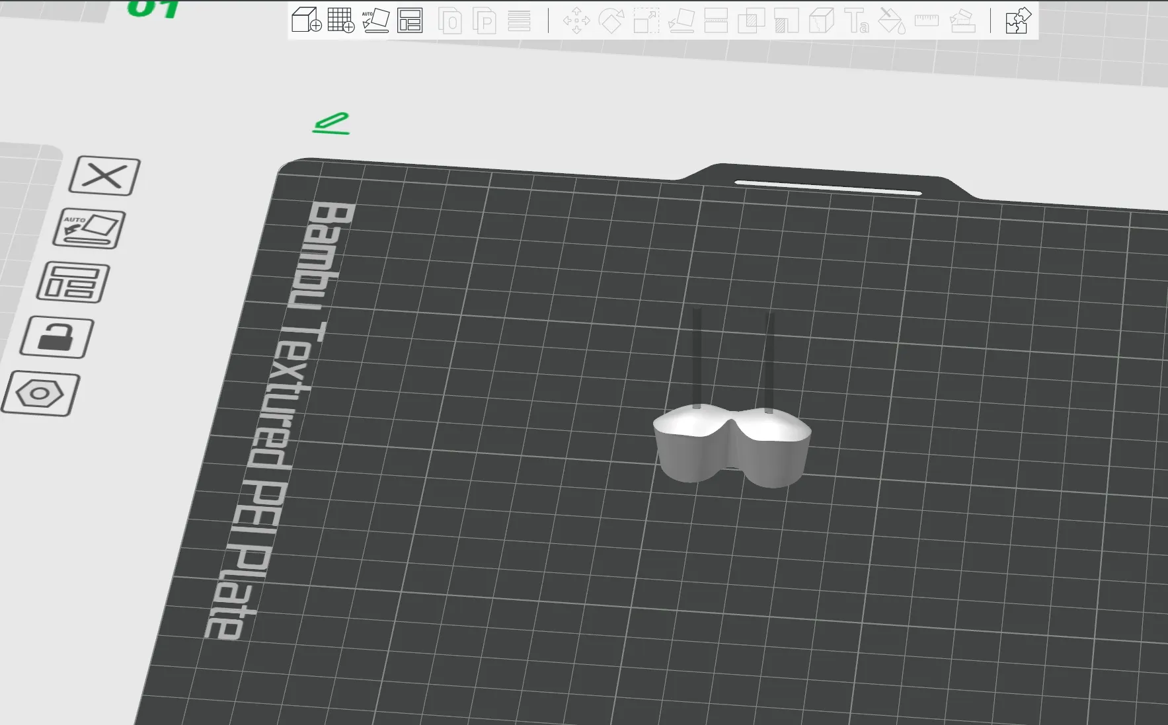Click Auto Orient in the top toolbar
The width and height of the screenshot is (1168, 725).
click(x=375, y=20)
